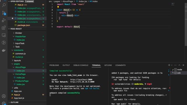This screenshot has width=187, height=105.
Task: Switch to the PROBLEMS tab
Action: pyautogui.click(x=54, y=65)
